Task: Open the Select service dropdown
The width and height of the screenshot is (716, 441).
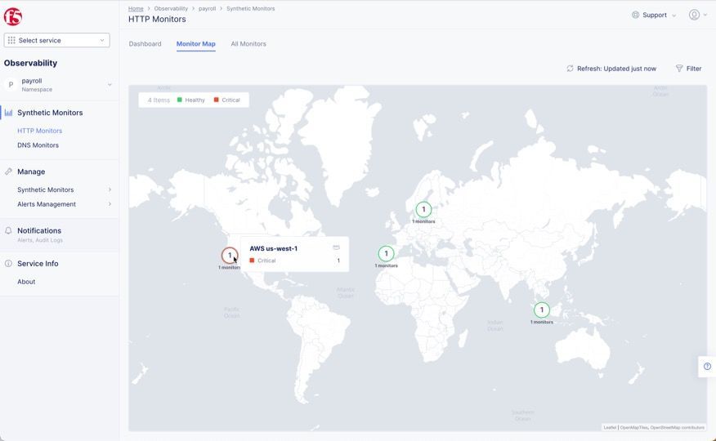Action: coord(57,40)
